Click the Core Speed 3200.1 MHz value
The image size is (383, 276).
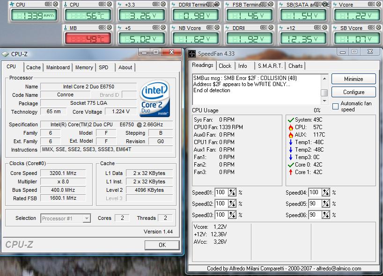(63, 173)
